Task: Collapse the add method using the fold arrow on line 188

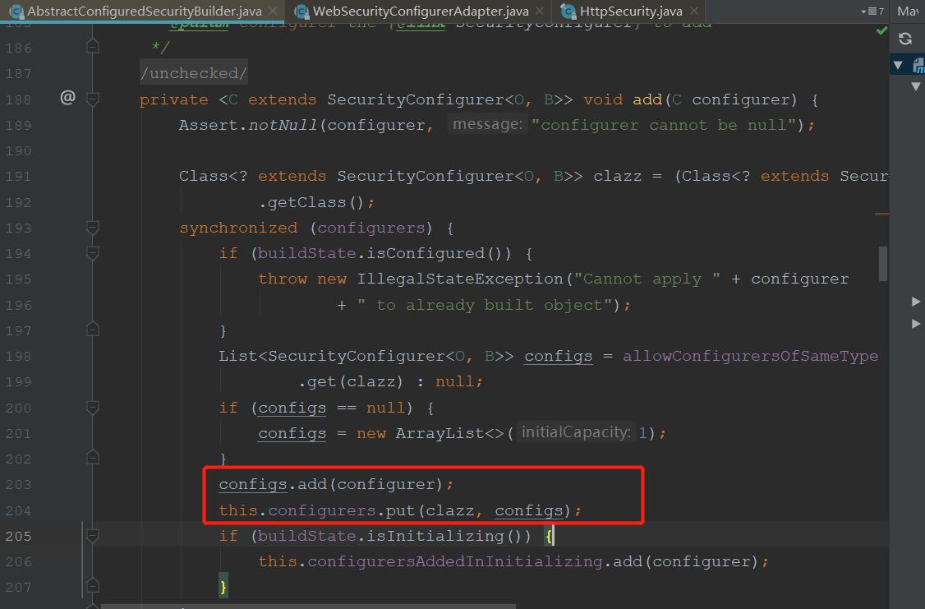Action: pos(92,99)
